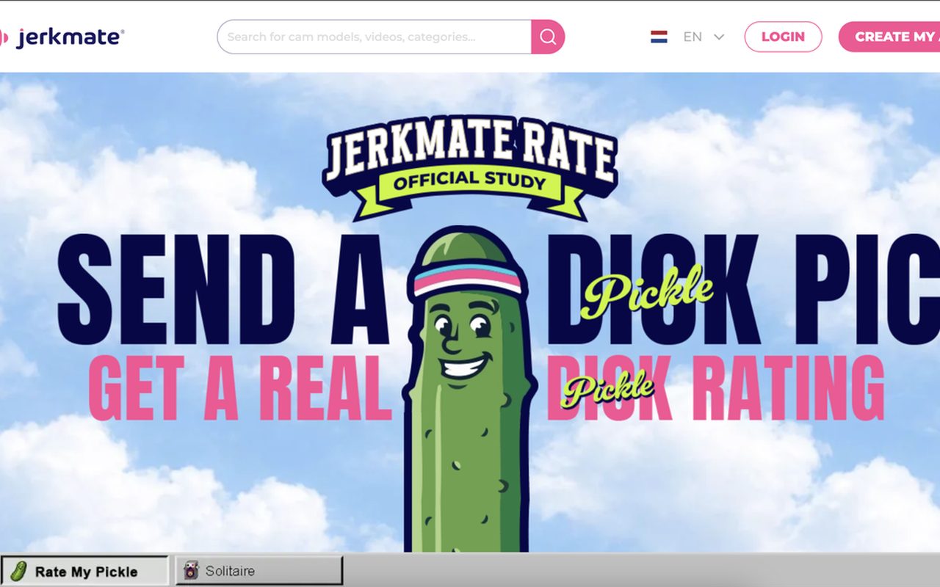
Task: Select the Rate My Pickle taskbar tab
Action: [85, 571]
